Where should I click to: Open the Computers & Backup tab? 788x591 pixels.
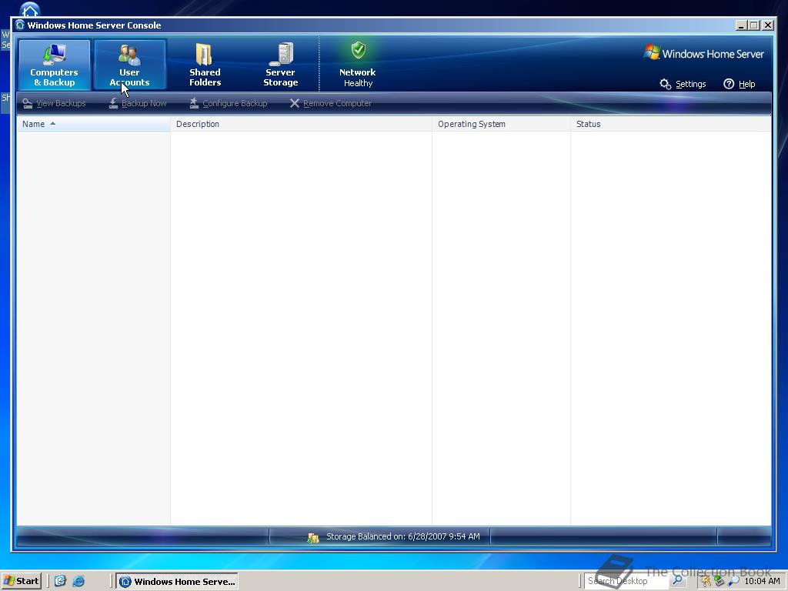tap(55, 65)
